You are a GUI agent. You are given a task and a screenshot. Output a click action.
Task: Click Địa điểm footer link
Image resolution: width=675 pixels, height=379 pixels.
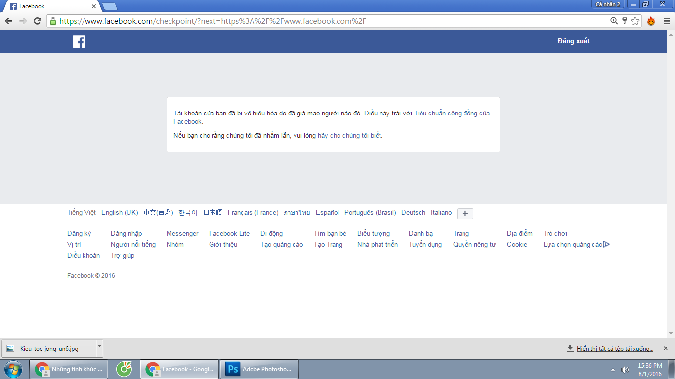(520, 234)
